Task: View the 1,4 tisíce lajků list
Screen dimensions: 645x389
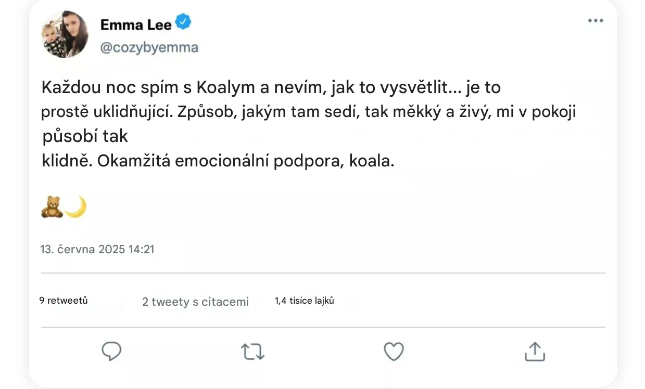Action: [x=304, y=301]
